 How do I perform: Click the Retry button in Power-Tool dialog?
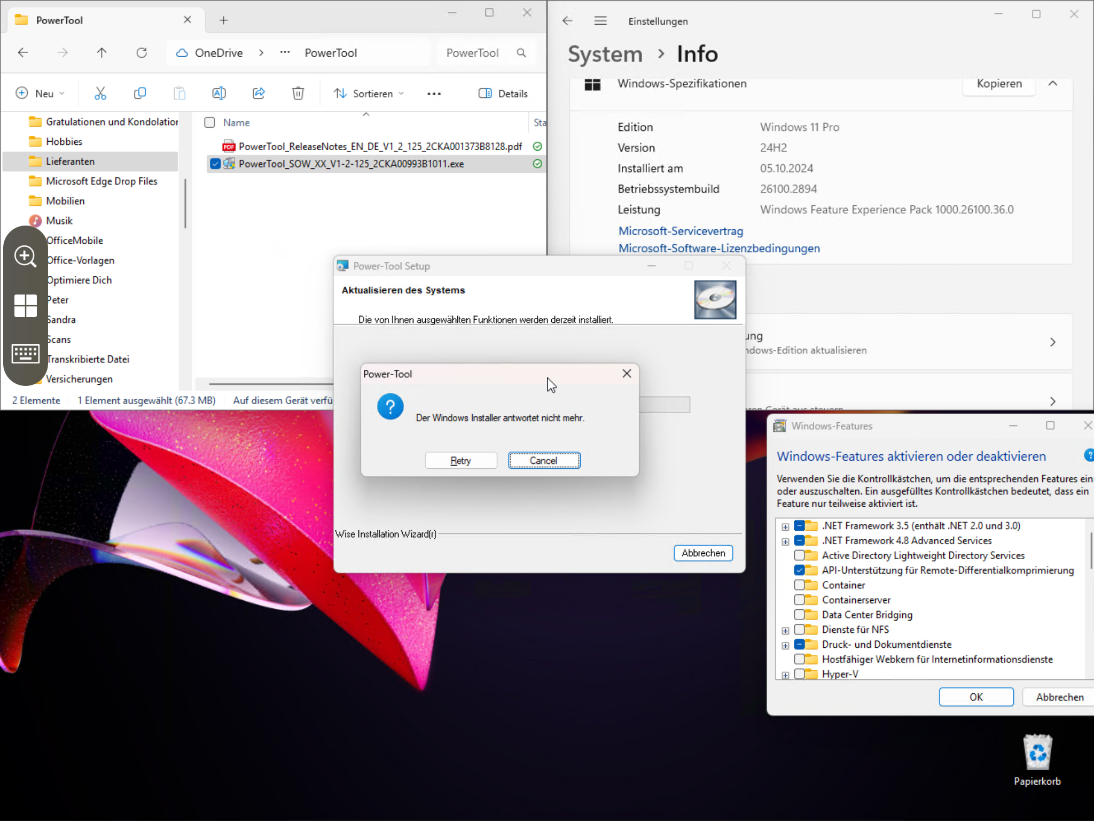pyautogui.click(x=461, y=460)
